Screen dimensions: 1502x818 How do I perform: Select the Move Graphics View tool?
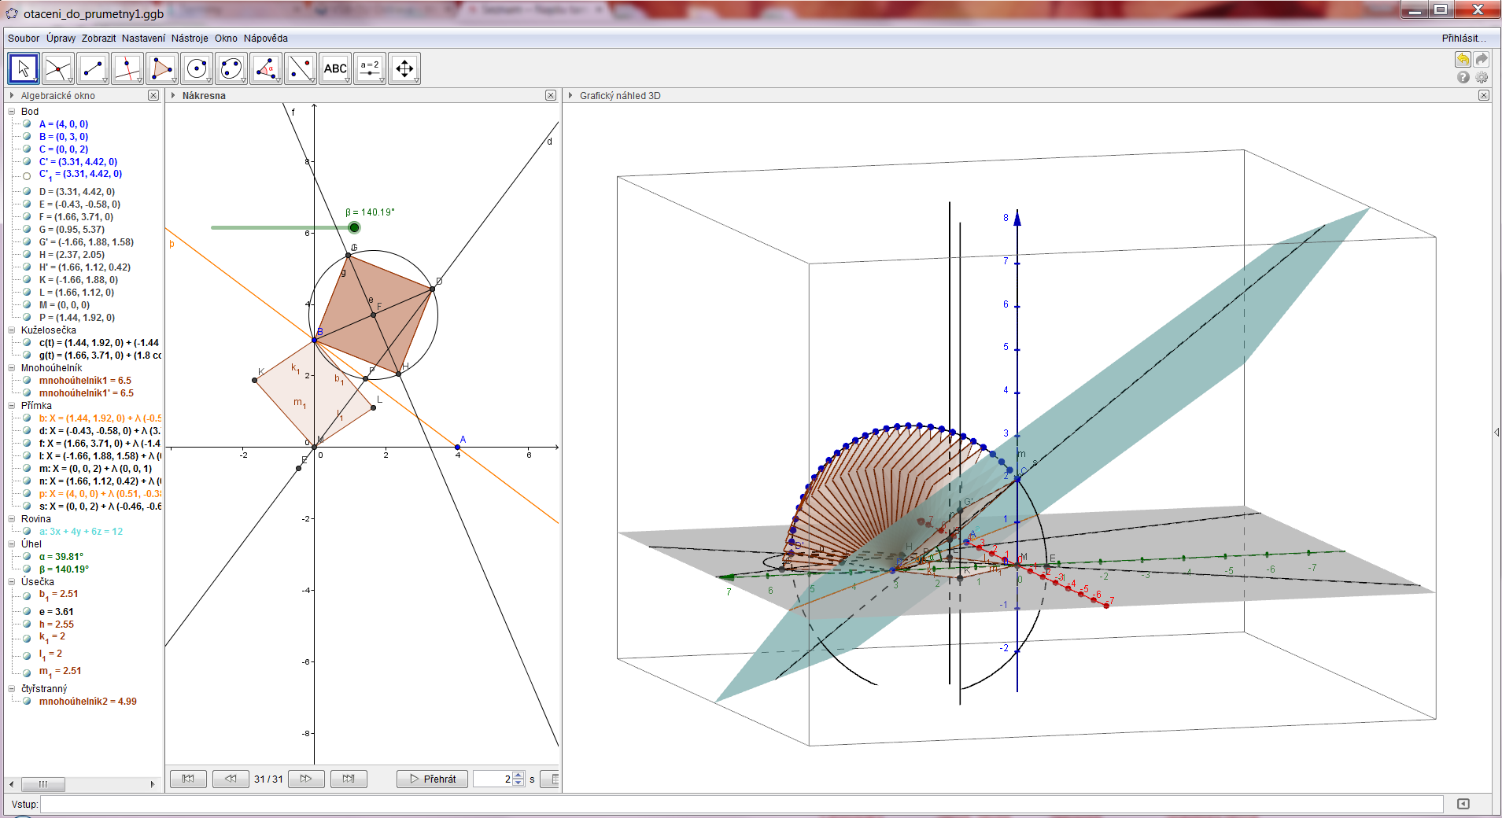click(404, 68)
